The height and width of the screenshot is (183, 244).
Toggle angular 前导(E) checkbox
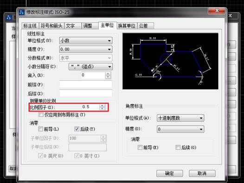(140, 147)
